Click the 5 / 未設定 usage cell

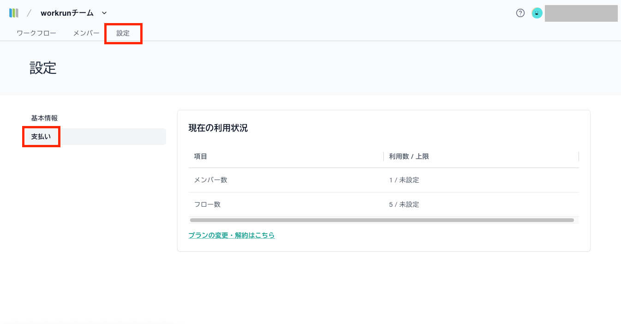coord(404,204)
